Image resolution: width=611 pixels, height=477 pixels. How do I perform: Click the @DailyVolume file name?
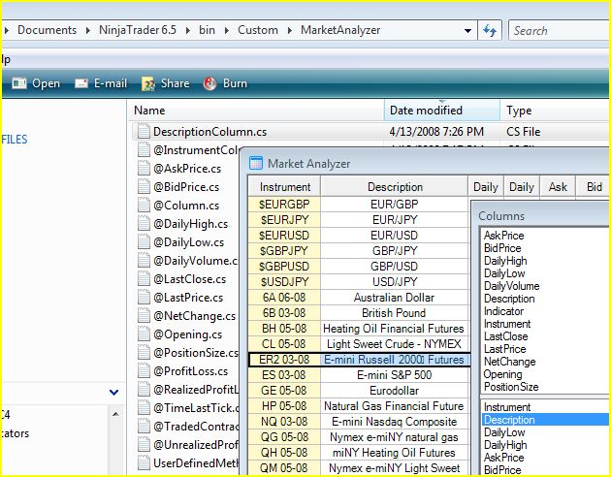coord(195,261)
